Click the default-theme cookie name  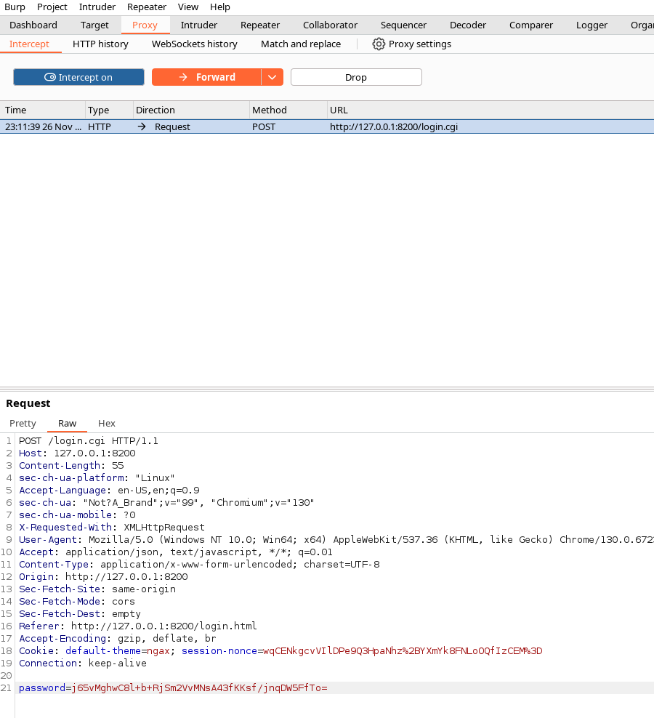103,651
